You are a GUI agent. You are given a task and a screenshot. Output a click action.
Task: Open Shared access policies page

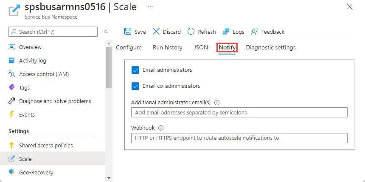pyautogui.click(x=46, y=146)
